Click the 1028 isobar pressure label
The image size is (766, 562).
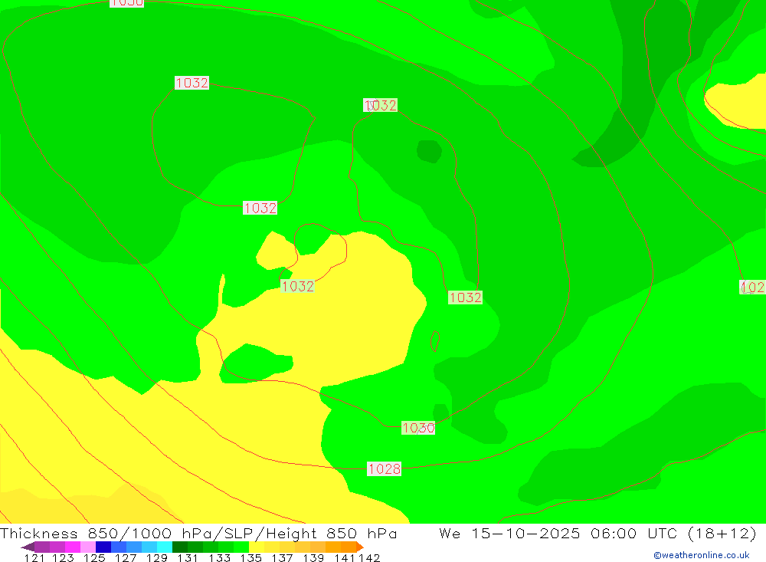[385, 469]
